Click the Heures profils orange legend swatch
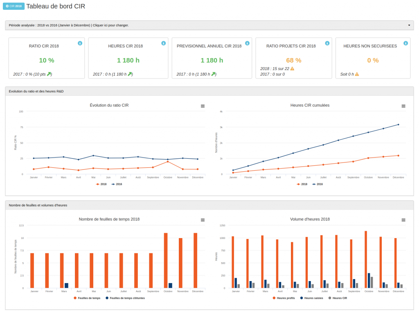This screenshot has width=419, height=313. click(274, 298)
